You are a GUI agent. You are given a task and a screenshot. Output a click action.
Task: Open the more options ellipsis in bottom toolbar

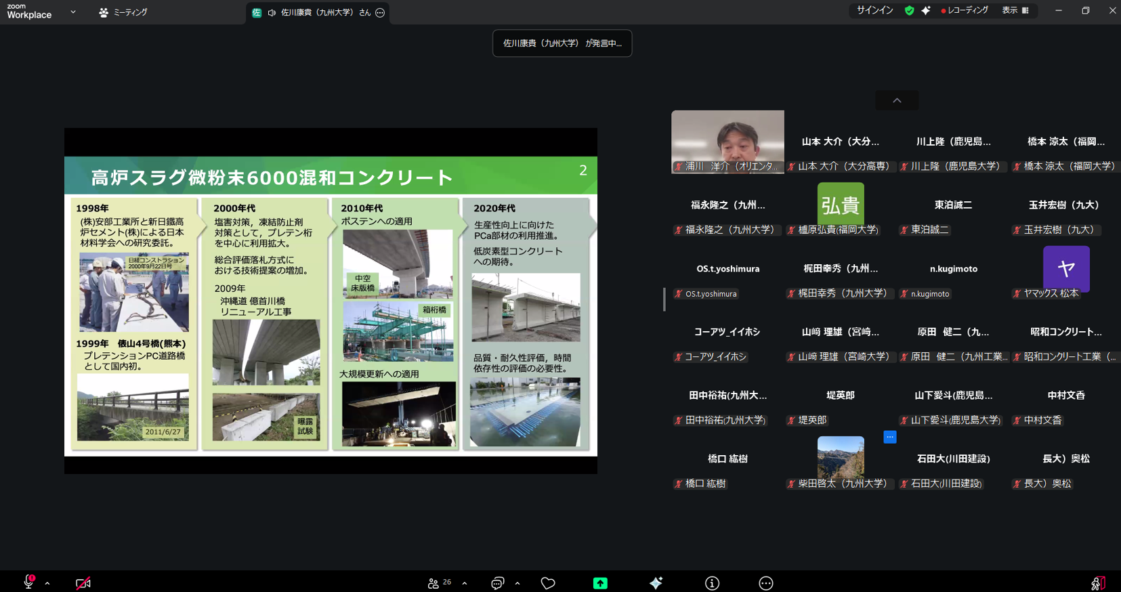pos(765,583)
